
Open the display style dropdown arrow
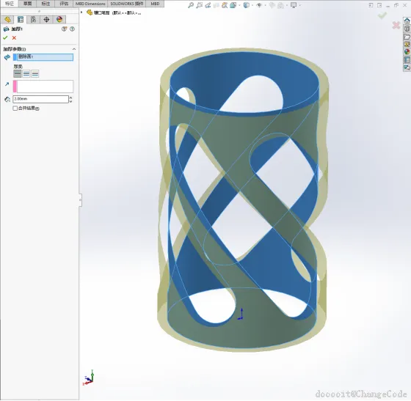tap(252, 5)
